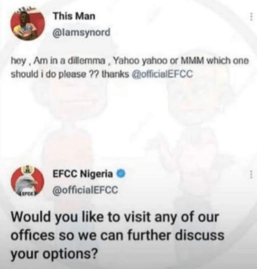Click the word "dillemma" in the tweet
Screen dimensions: 257x269
click(x=87, y=61)
